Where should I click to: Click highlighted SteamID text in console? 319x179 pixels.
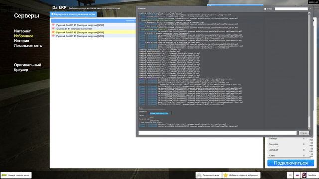pyautogui.click(x=159, y=113)
